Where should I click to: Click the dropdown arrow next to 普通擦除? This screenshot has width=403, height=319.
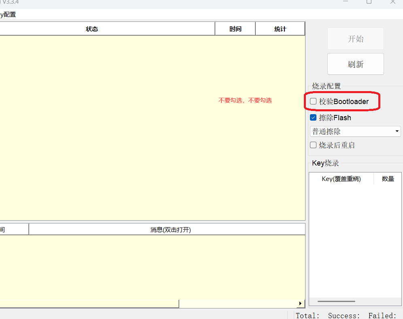tap(396, 131)
